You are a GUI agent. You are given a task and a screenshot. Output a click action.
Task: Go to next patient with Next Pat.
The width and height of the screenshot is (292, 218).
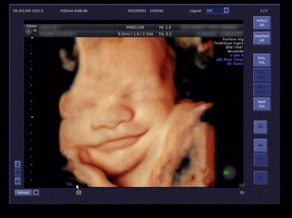point(262,104)
